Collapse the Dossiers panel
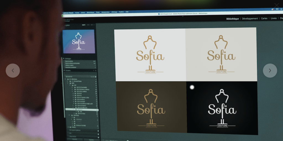Image resolution: width=283 pixels, height=141 pixels. pos(64,70)
